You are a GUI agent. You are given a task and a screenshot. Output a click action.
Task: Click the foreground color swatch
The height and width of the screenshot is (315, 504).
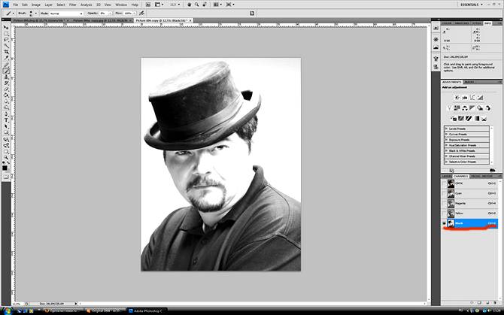[5, 168]
